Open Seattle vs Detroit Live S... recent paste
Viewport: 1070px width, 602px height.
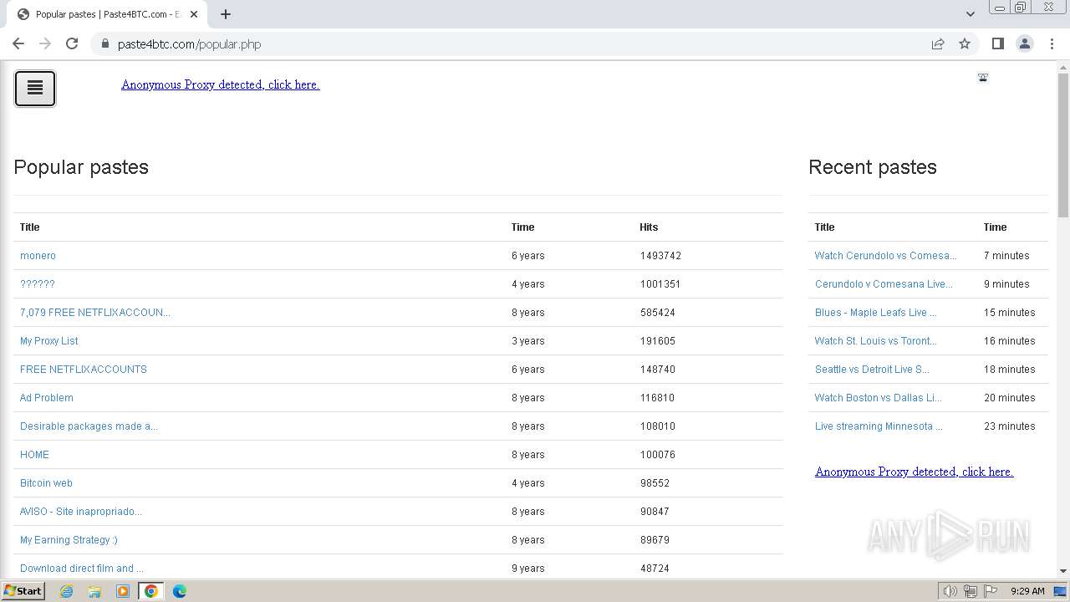click(x=872, y=370)
